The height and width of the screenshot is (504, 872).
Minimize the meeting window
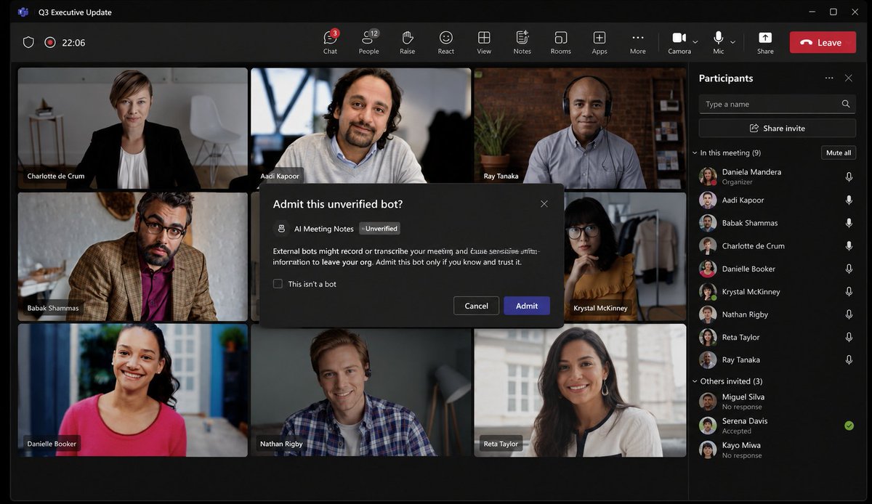click(812, 12)
